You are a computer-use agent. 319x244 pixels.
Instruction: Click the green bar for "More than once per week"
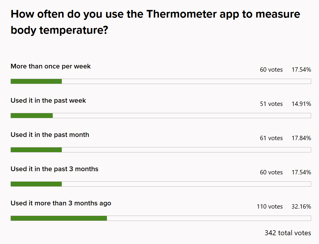tap(36, 81)
